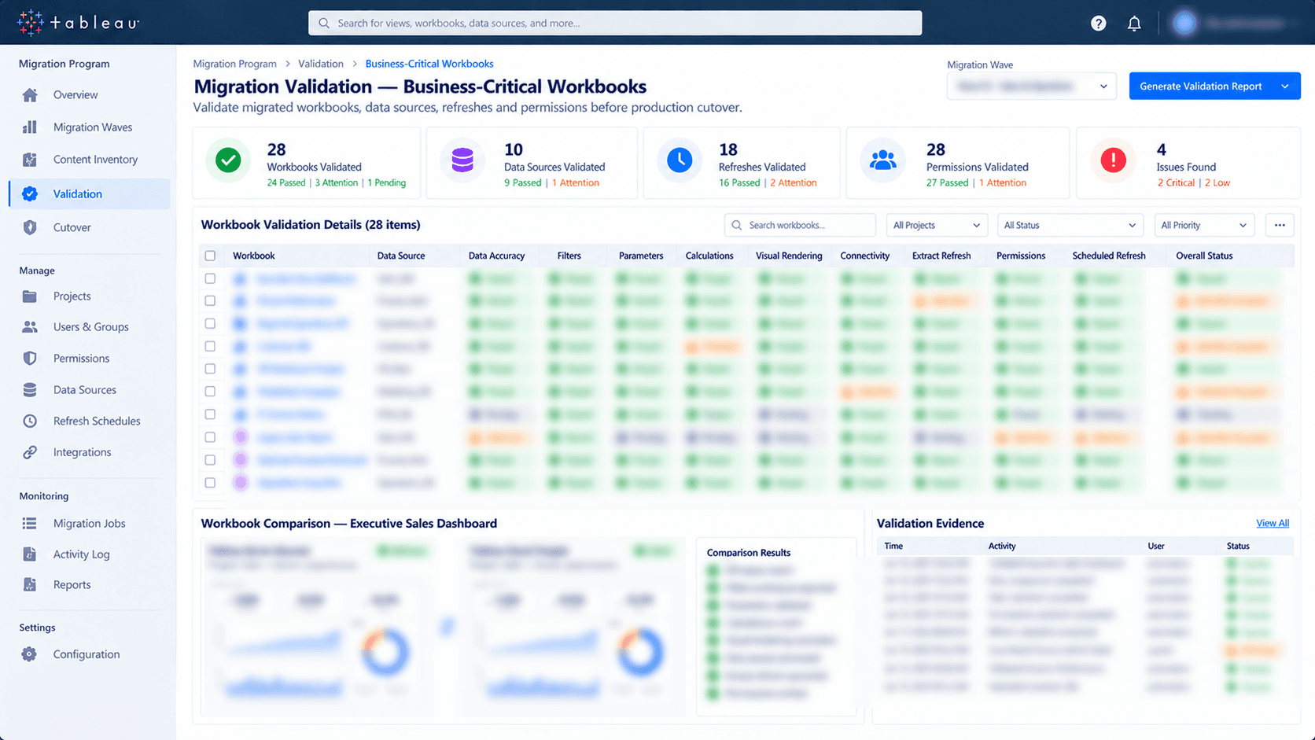Click the Content Inventory sidebar icon
The width and height of the screenshot is (1315, 740).
click(30, 160)
